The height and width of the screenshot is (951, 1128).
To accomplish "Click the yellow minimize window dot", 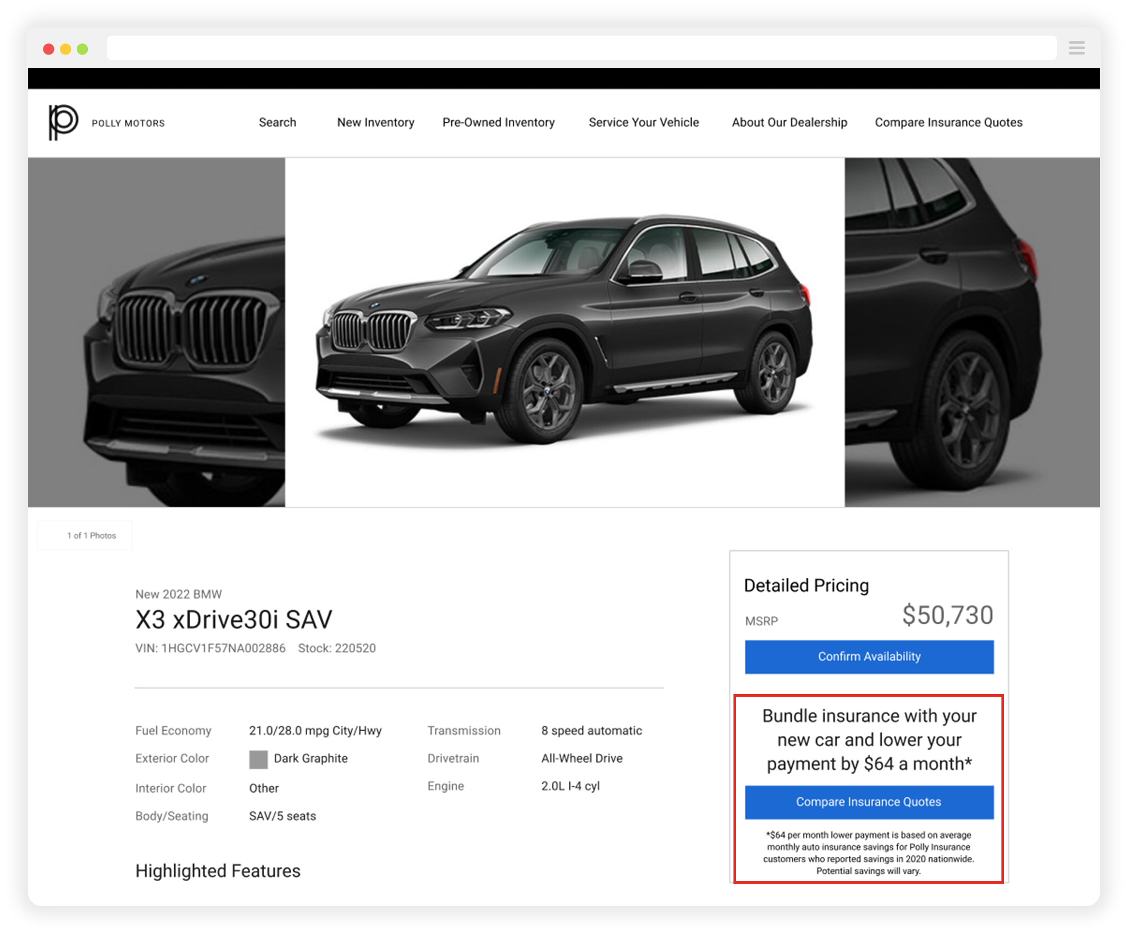I will (65, 50).
